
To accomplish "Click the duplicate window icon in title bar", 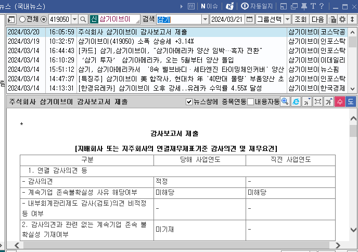I will (x=294, y=6).
